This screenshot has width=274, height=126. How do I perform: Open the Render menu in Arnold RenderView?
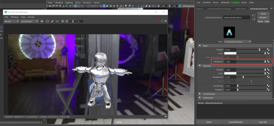coord(31,17)
